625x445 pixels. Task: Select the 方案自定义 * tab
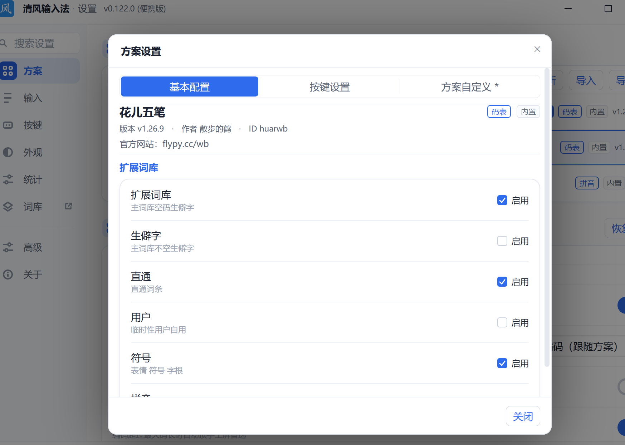[470, 86]
